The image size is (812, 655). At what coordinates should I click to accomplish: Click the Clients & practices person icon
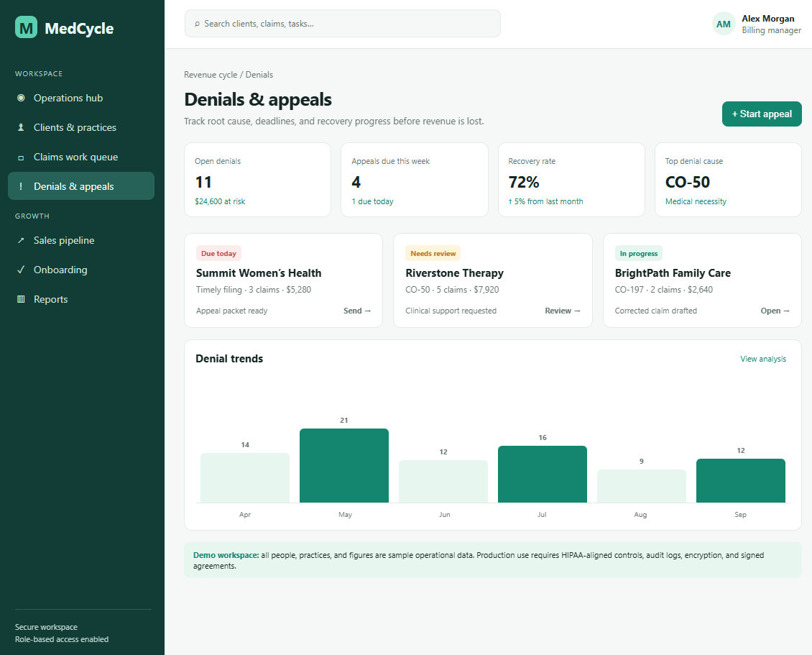click(21, 127)
